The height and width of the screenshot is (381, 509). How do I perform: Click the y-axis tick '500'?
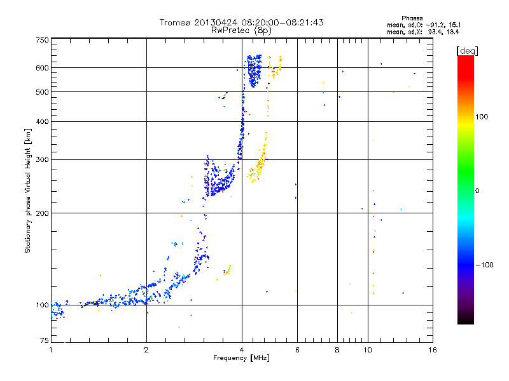(x=42, y=92)
